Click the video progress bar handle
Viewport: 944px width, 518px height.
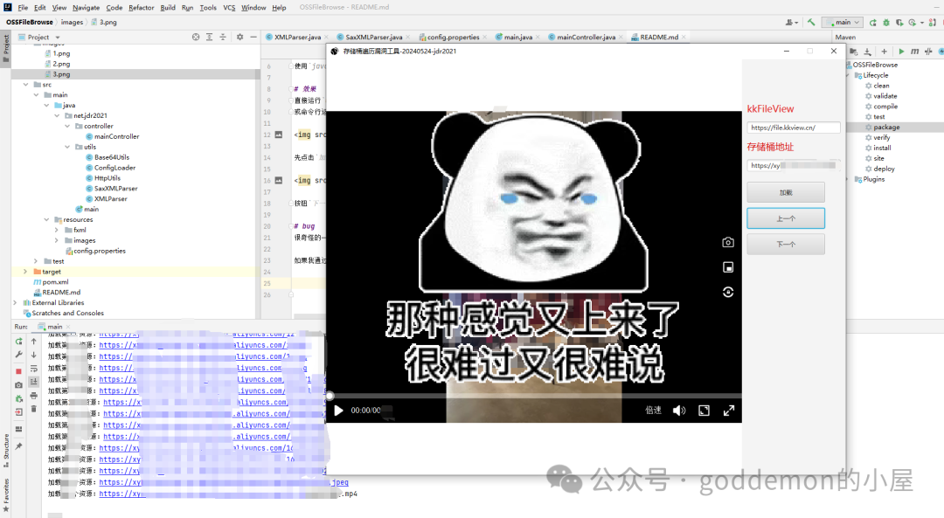(330, 396)
